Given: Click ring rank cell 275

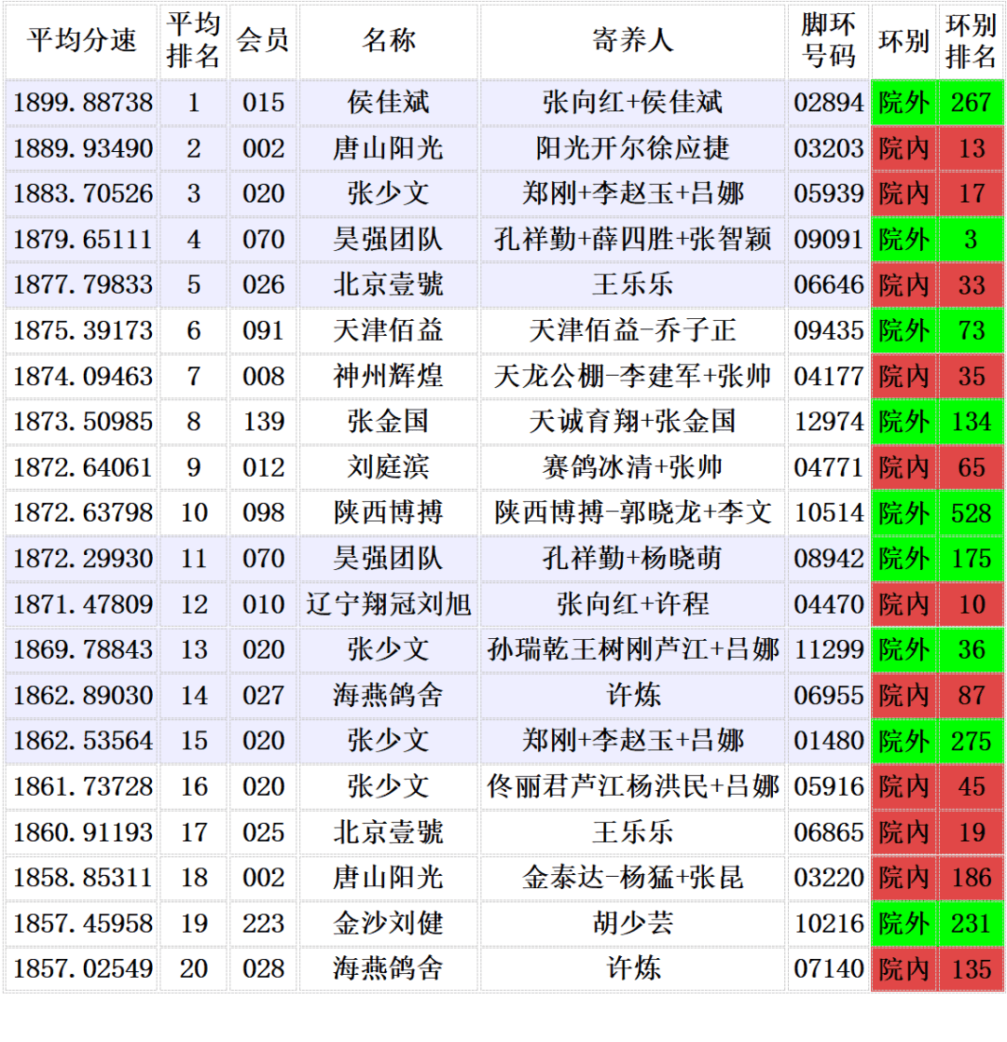Looking at the screenshot, I should tap(972, 741).
